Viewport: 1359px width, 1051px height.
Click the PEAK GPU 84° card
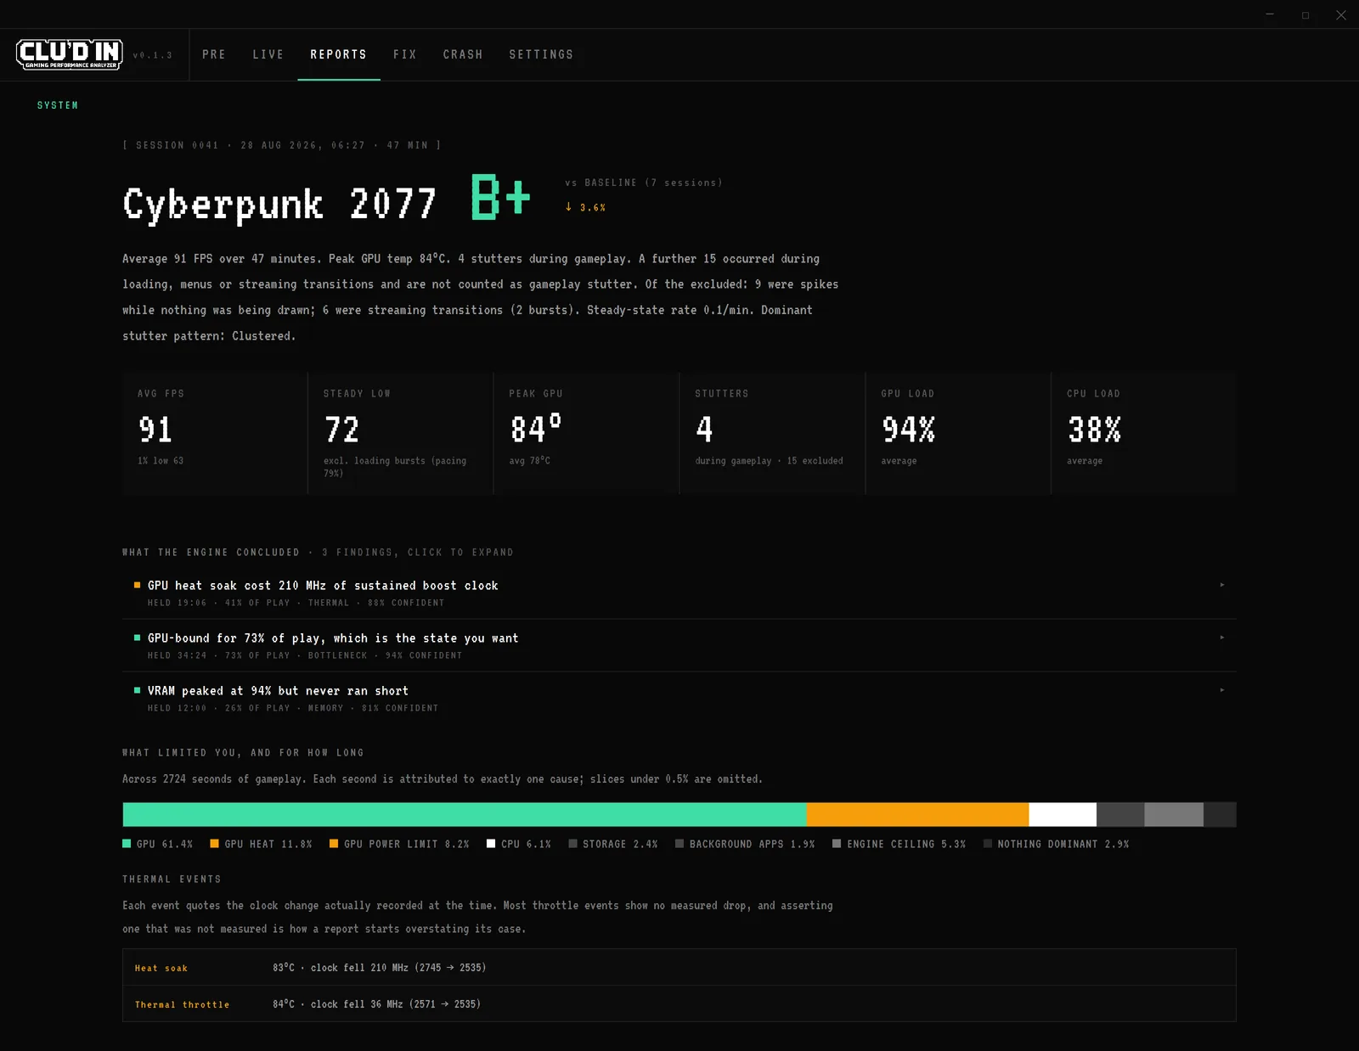(587, 433)
